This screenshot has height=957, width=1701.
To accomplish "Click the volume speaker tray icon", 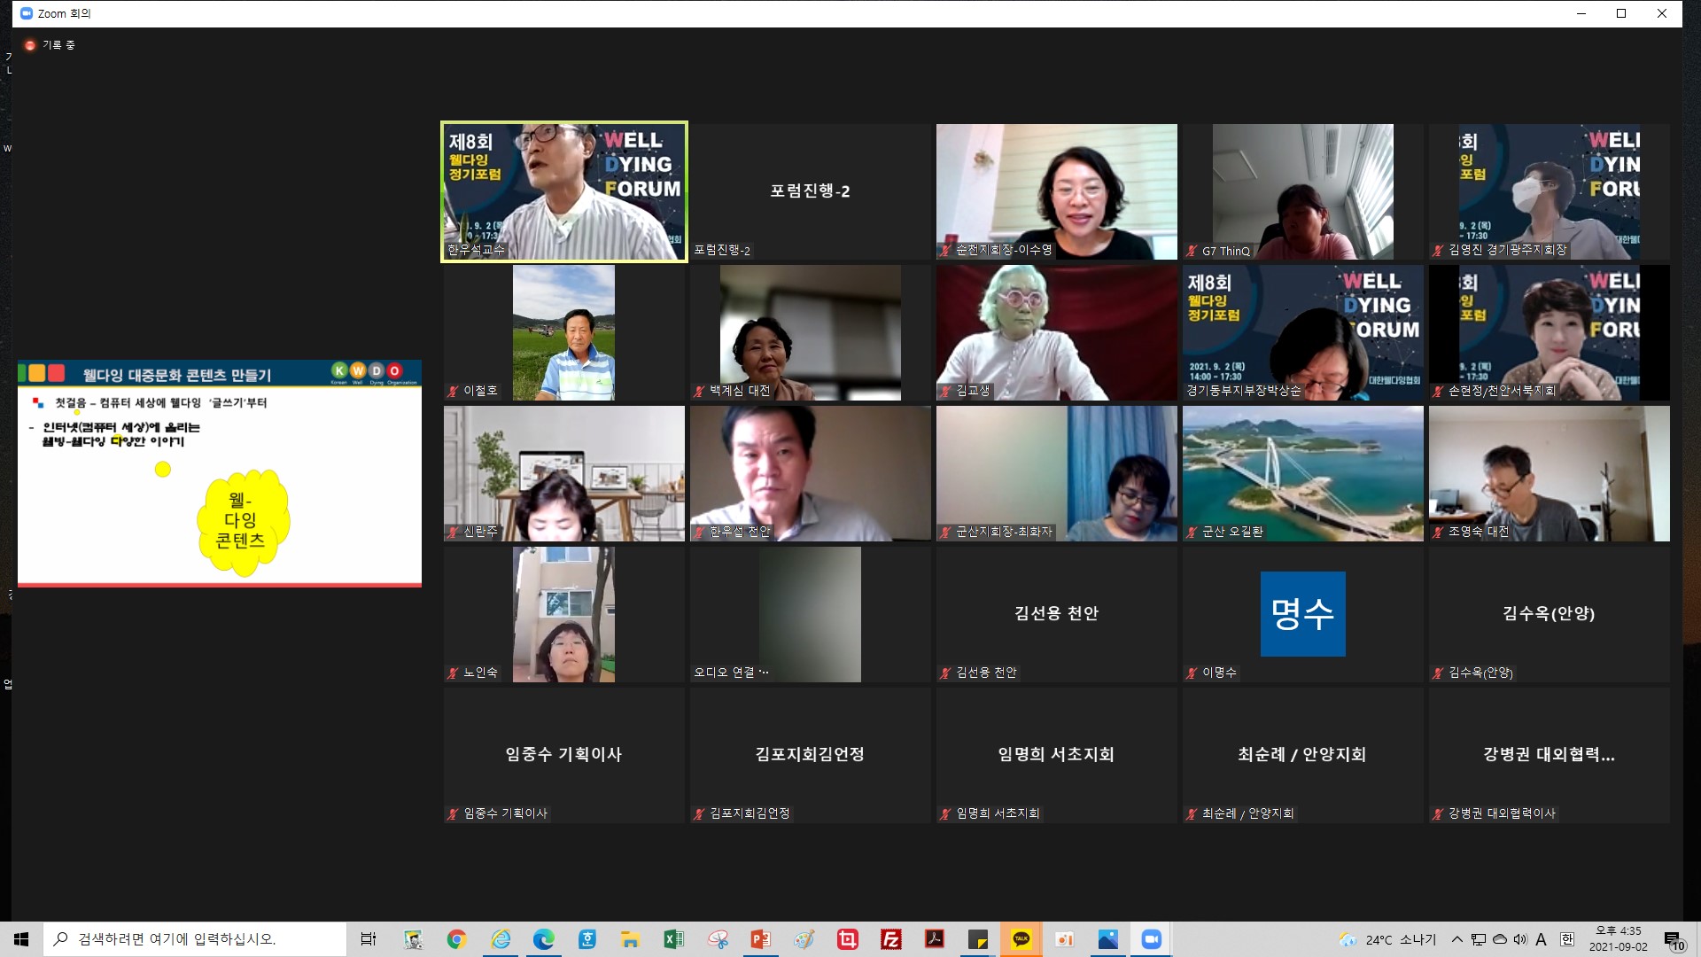I will click(x=1520, y=939).
